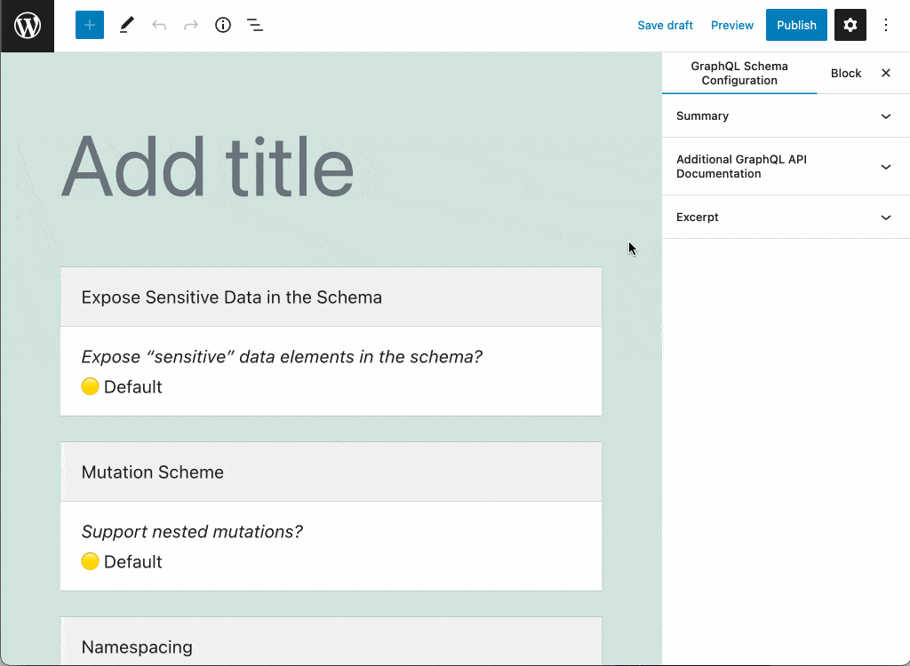Select the Namespacing block heading

[x=137, y=646]
